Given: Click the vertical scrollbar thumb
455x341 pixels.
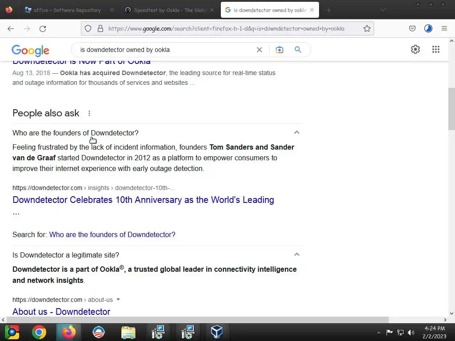Looking at the screenshot, I should (x=451, y=109).
